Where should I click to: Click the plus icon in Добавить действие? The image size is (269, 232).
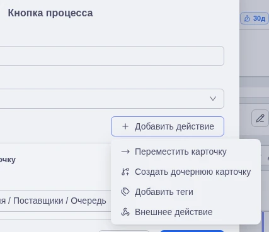pos(125,126)
